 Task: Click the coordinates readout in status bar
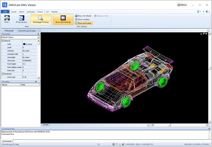tap(139, 144)
